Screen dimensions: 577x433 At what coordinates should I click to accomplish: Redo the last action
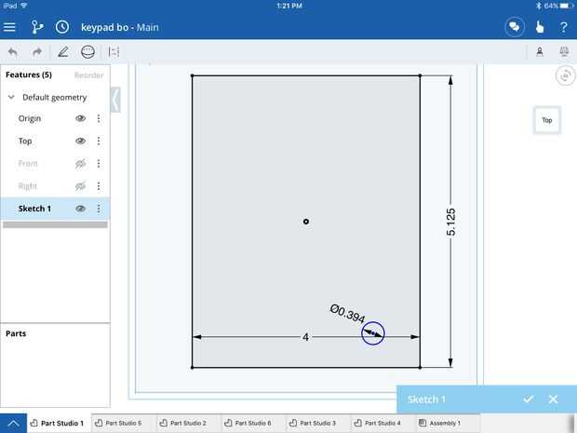[x=37, y=52]
